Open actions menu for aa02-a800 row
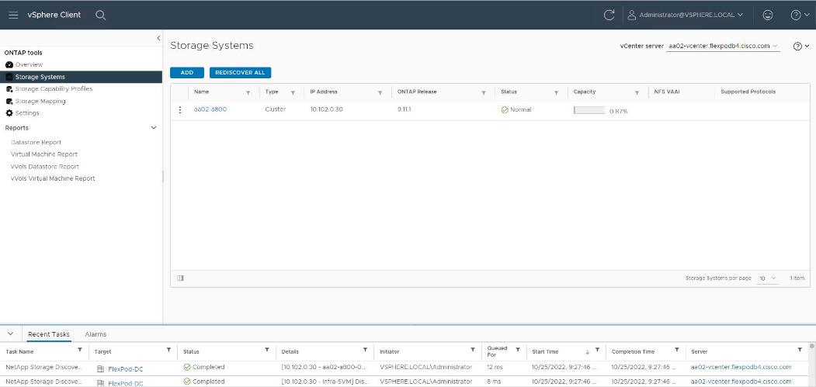Screen dimensions: 816x387 (x=180, y=110)
